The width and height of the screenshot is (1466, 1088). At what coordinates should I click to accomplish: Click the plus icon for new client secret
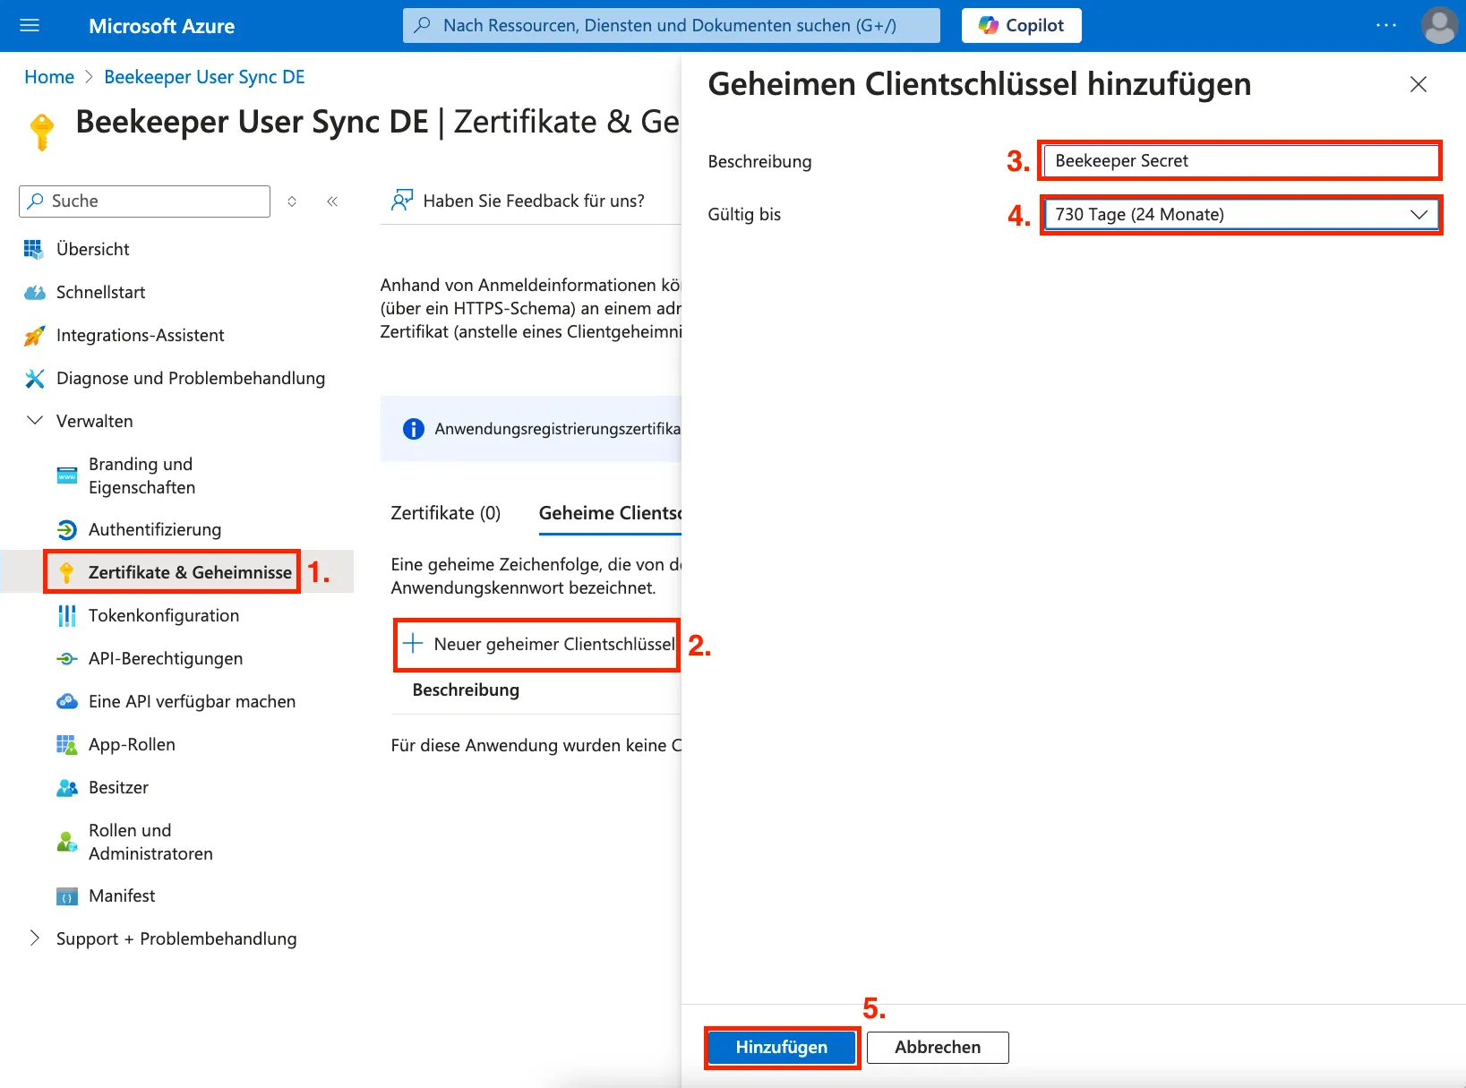click(x=413, y=644)
